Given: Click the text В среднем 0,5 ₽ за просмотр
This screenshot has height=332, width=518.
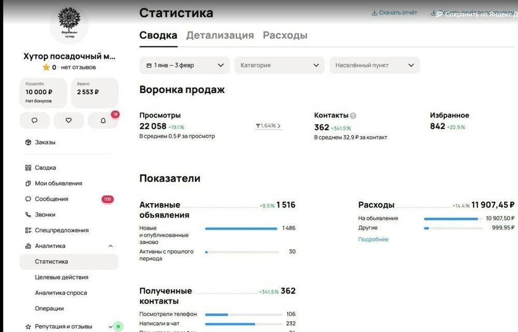Looking at the screenshot, I should coord(177,136).
